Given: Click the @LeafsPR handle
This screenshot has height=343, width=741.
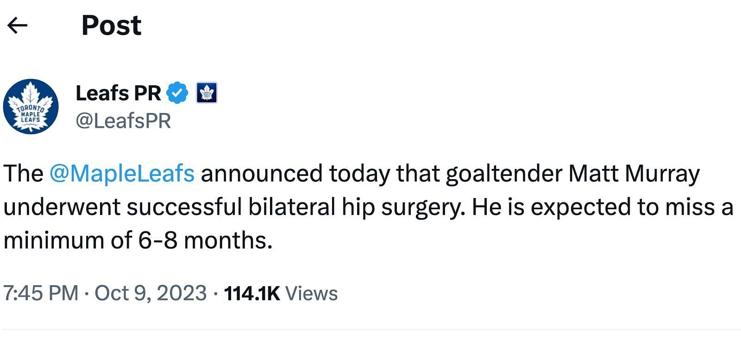Looking at the screenshot, I should (123, 121).
